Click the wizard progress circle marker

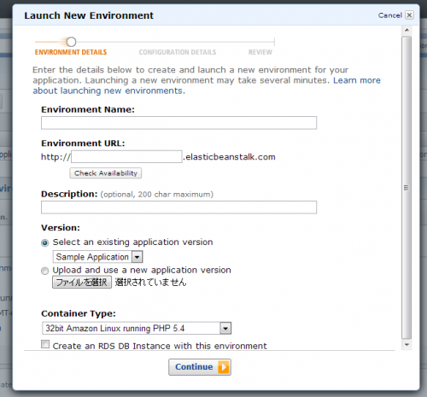pos(71,42)
